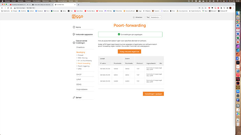Click the Wi-Fi icon in menu bar
This screenshot has width=241, height=135.
pos(218,1)
